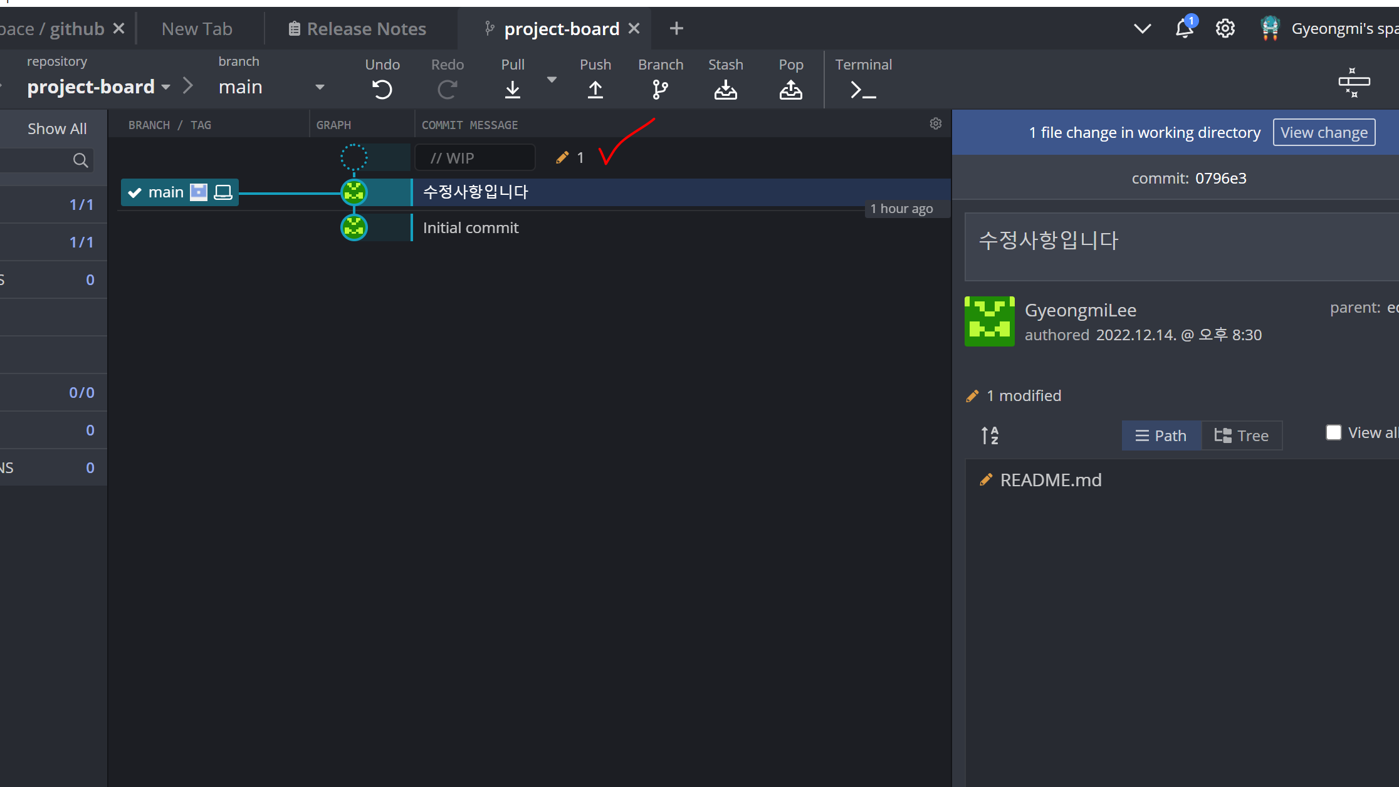Image resolution: width=1399 pixels, height=787 pixels.
Task: Expand the main branch dropdown
Action: point(320,87)
